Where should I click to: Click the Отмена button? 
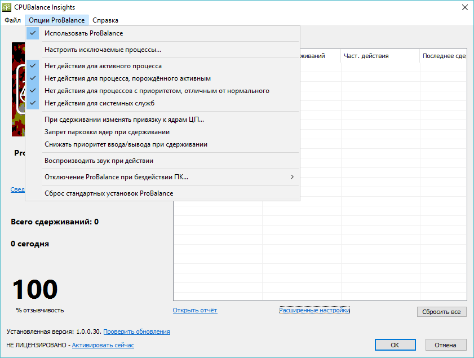[445, 345]
